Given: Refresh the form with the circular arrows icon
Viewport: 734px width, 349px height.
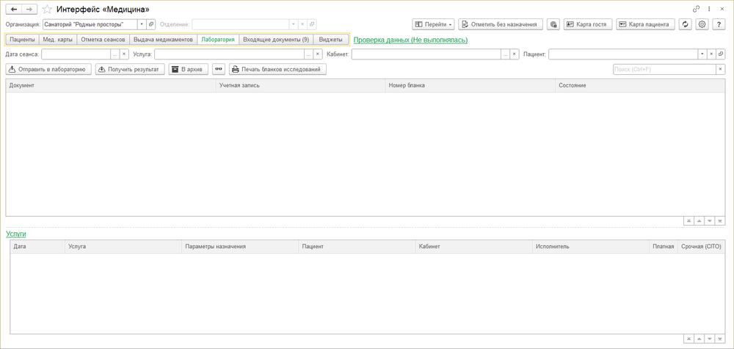Looking at the screenshot, I should pyautogui.click(x=686, y=24).
